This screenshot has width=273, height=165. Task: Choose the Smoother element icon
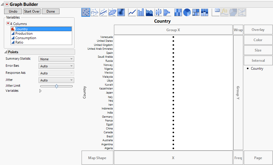tap(95, 12)
